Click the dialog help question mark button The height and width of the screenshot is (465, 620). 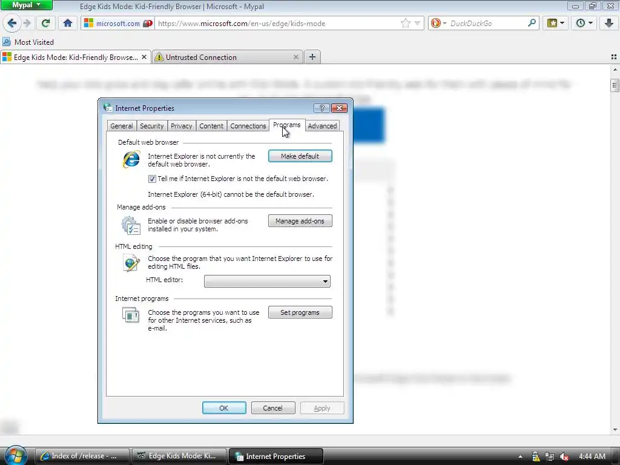(x=322, y=108)
